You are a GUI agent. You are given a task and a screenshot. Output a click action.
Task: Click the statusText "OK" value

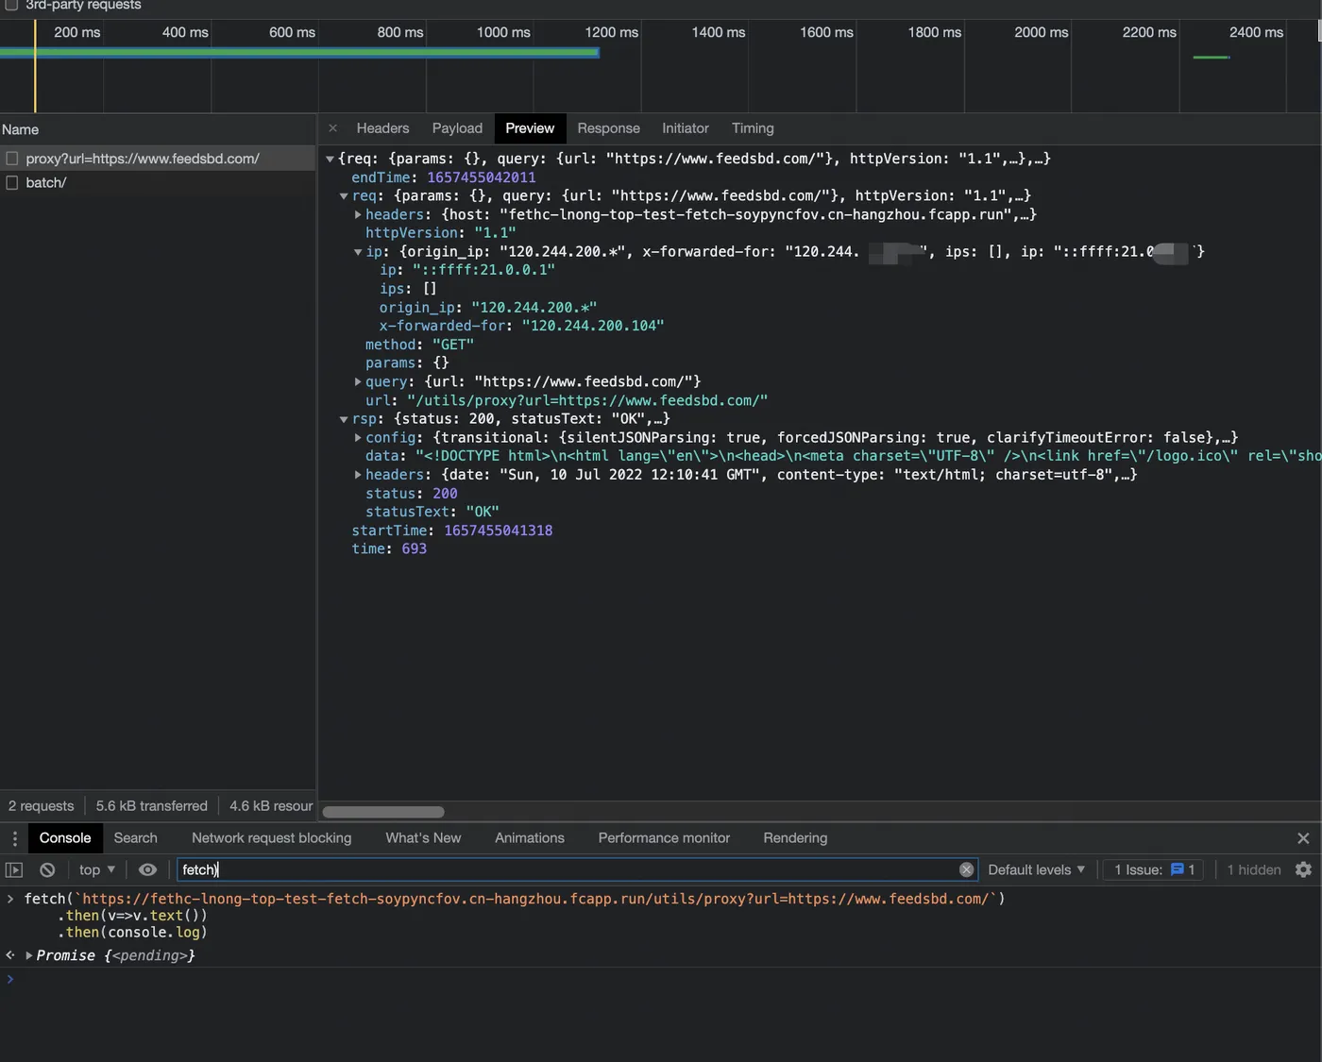(x=483, y=512)
